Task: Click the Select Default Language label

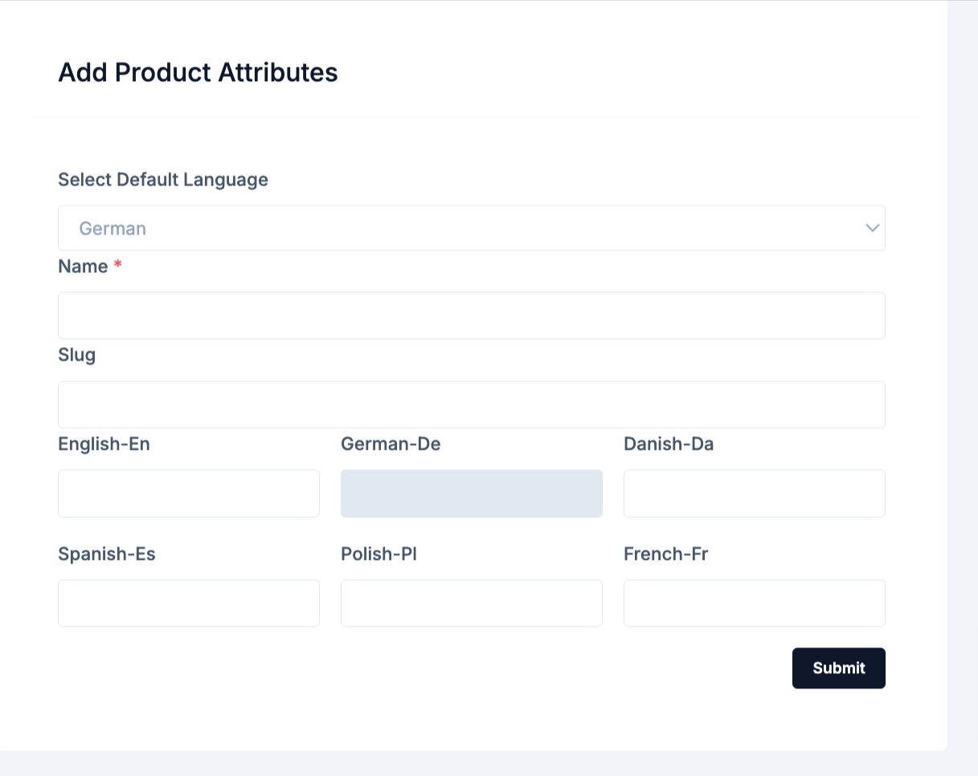Action: pos(163,180)
